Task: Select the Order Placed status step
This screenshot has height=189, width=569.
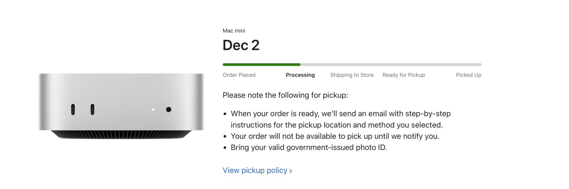Action: pyautogui.click(x=239, y=75)
